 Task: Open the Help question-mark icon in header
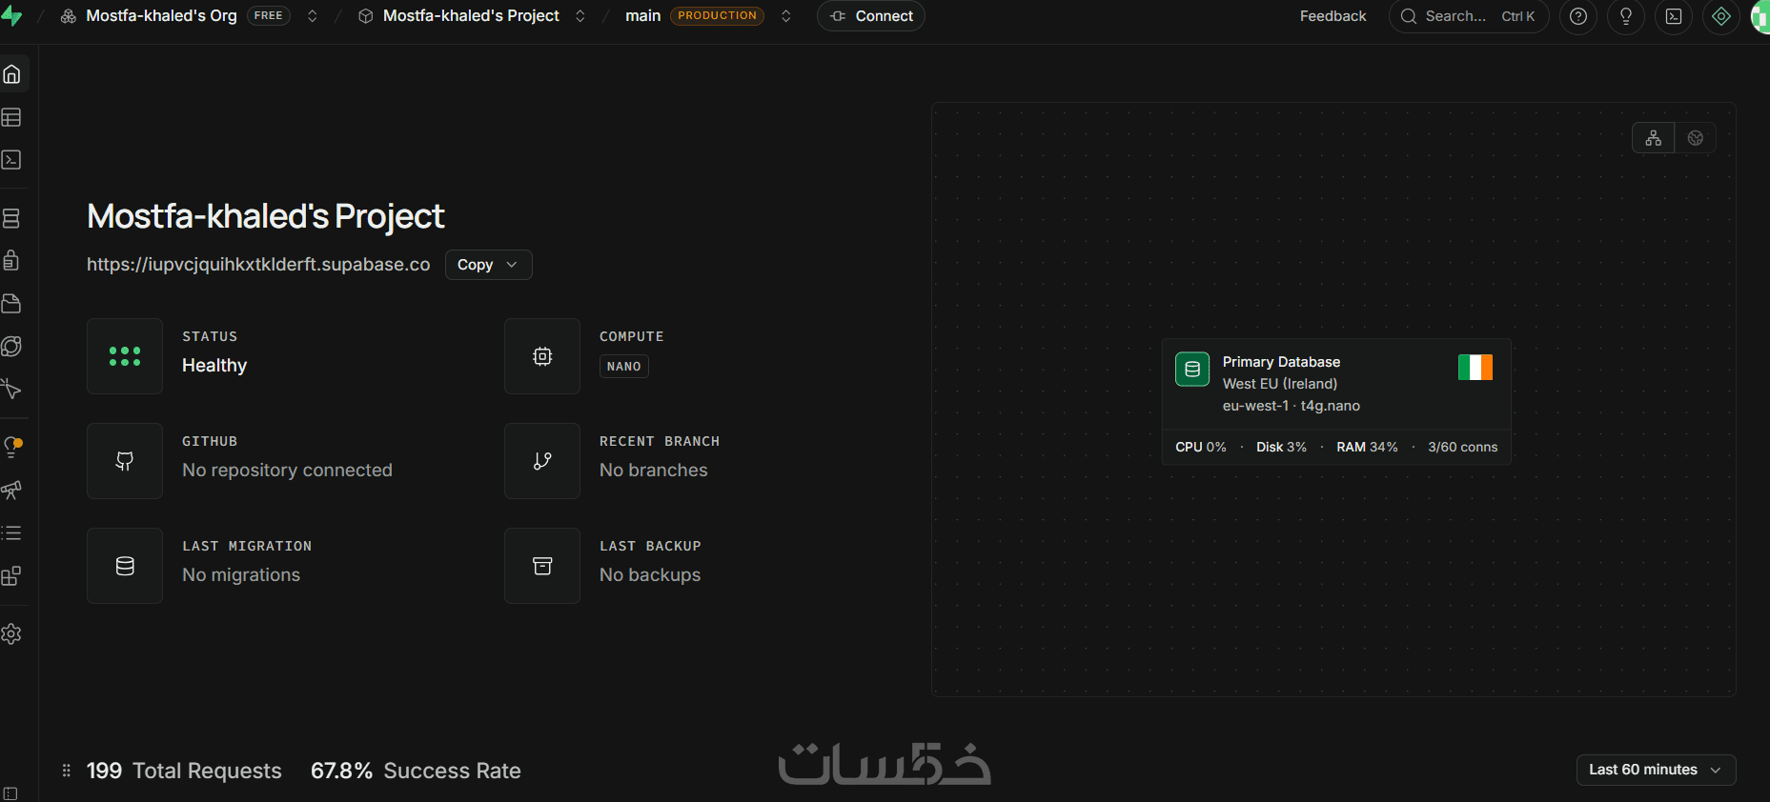click(1578, 16)
